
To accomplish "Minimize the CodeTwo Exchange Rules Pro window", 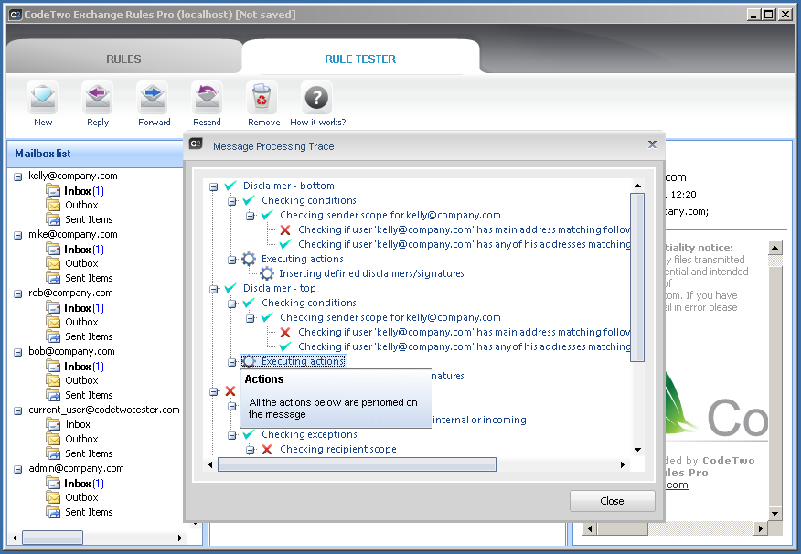I will coord(753,15).
